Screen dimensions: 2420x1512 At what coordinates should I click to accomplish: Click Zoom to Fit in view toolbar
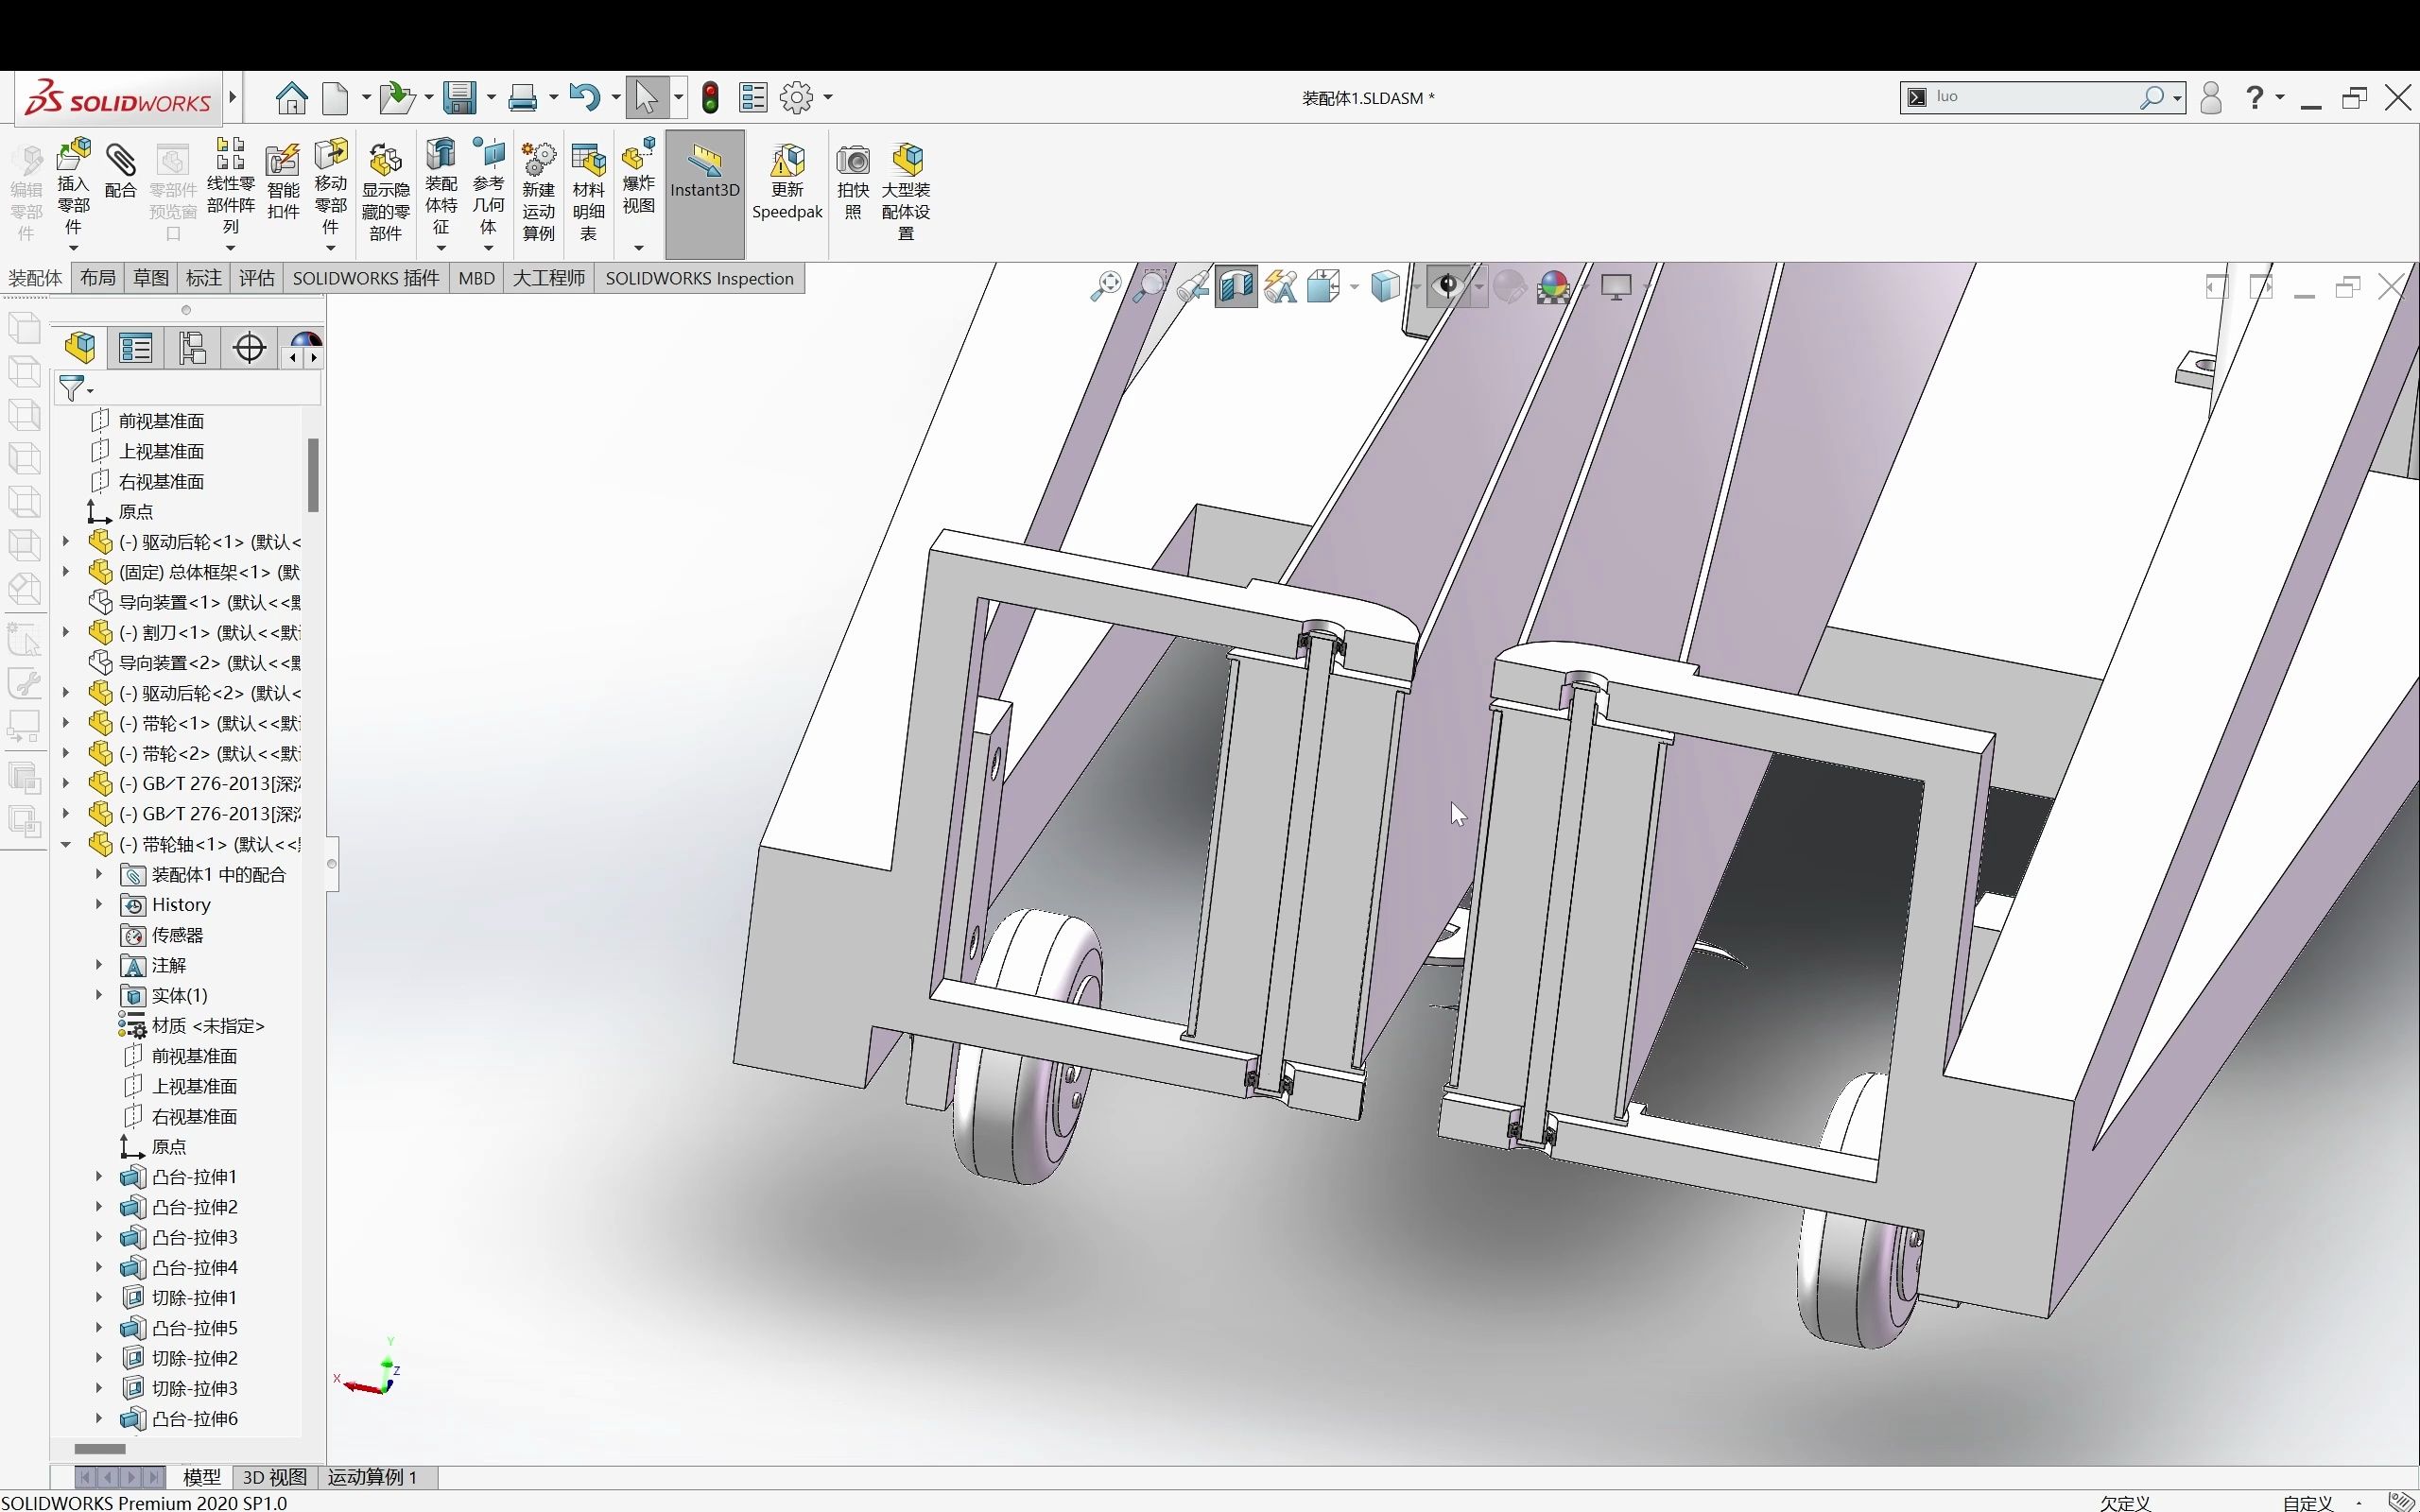pos(1106,287)
